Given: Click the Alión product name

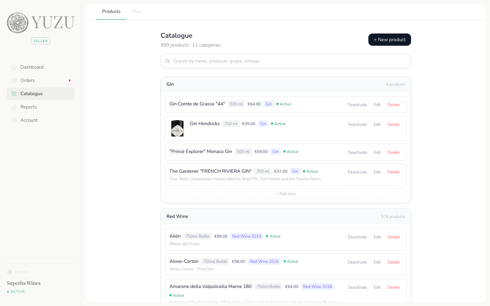Looking at the screenshot, I should point(175,236).
